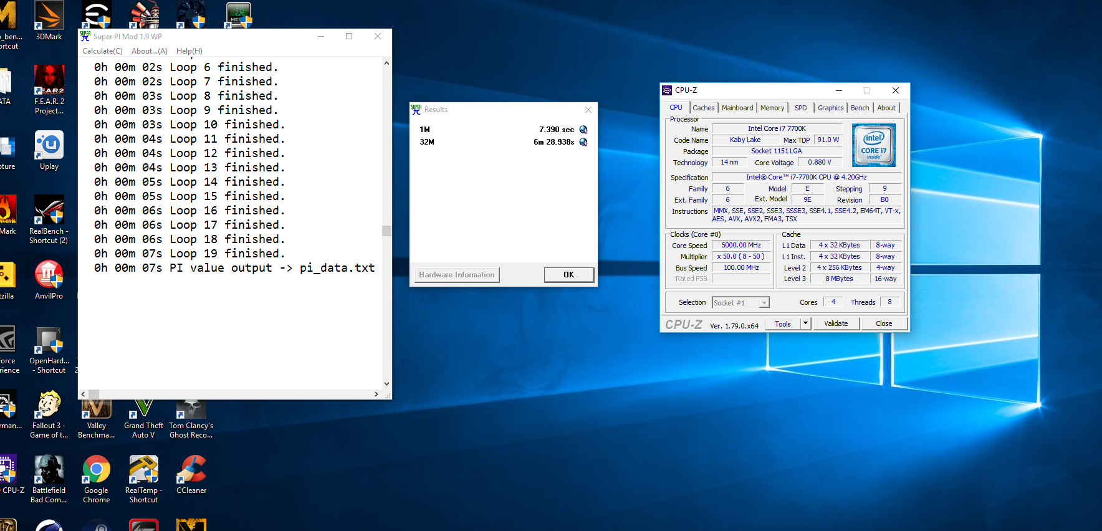Screen dimensions: 1102x531
Task: Close the Results dialog with X
Action: (x=588, y=110)
